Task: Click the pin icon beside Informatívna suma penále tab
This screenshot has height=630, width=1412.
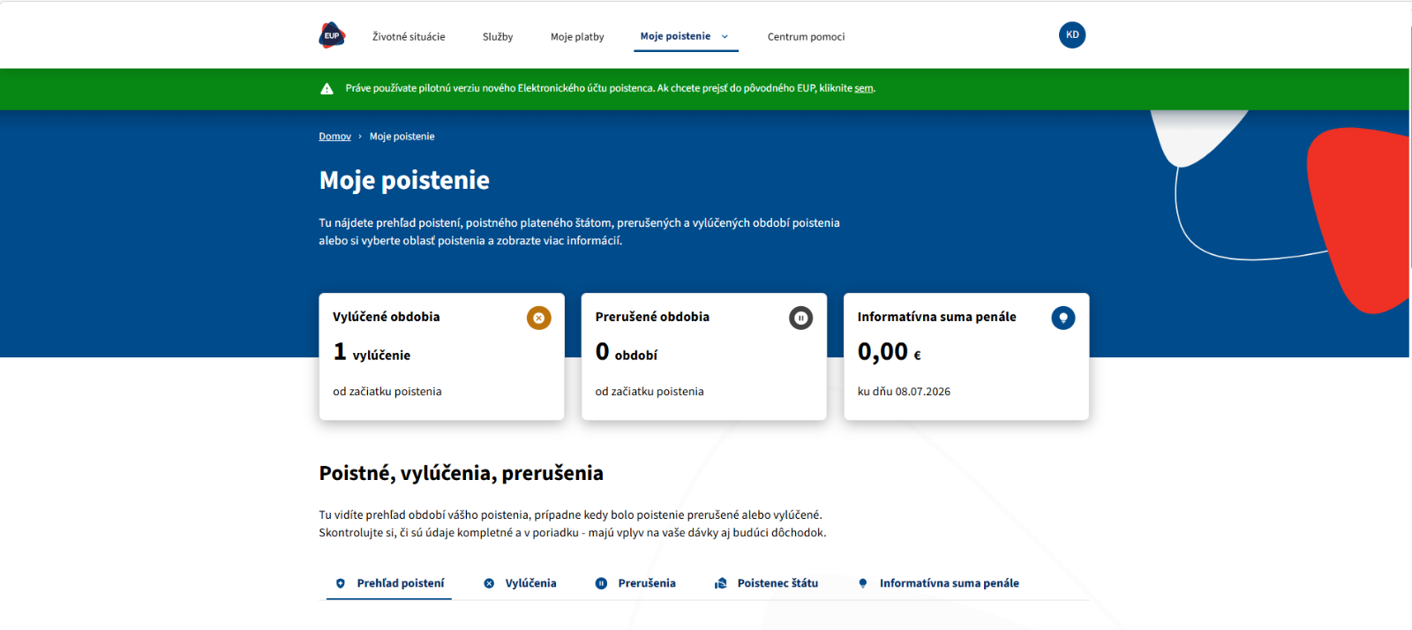Action: point(863,583)
